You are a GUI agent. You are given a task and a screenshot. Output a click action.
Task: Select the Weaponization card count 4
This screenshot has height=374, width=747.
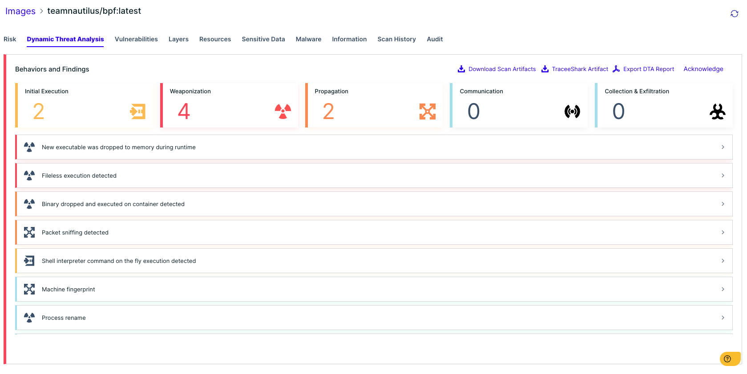184,111
